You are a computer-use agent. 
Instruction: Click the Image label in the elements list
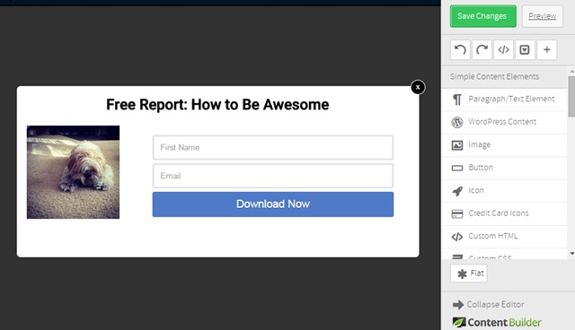click(479, 144)
